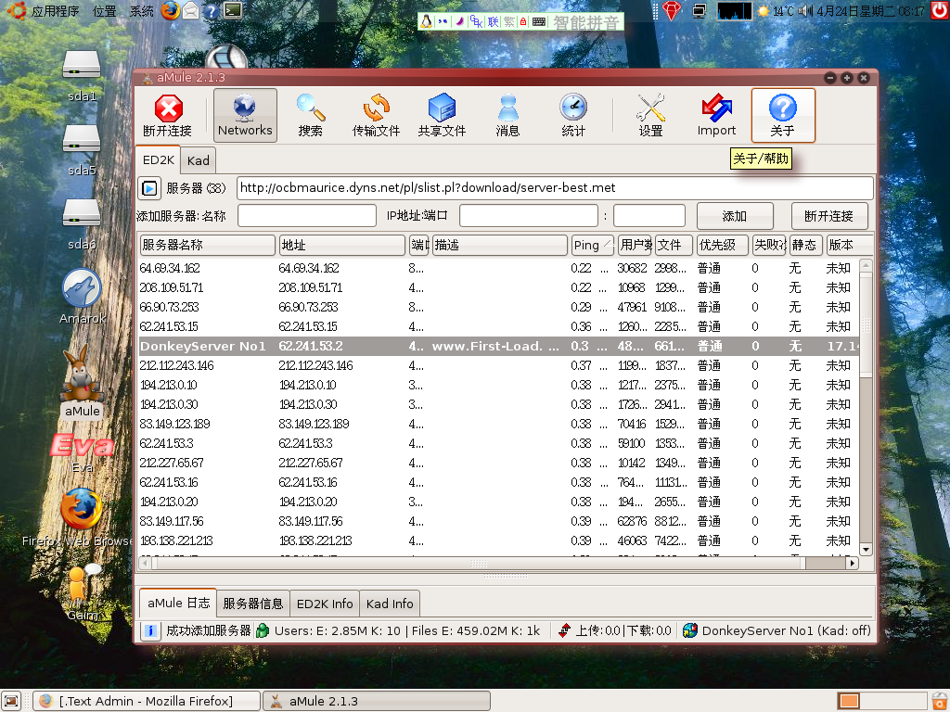Click the date and time in top panel
This screenshot has width=950, height=712.
[870, 11]
